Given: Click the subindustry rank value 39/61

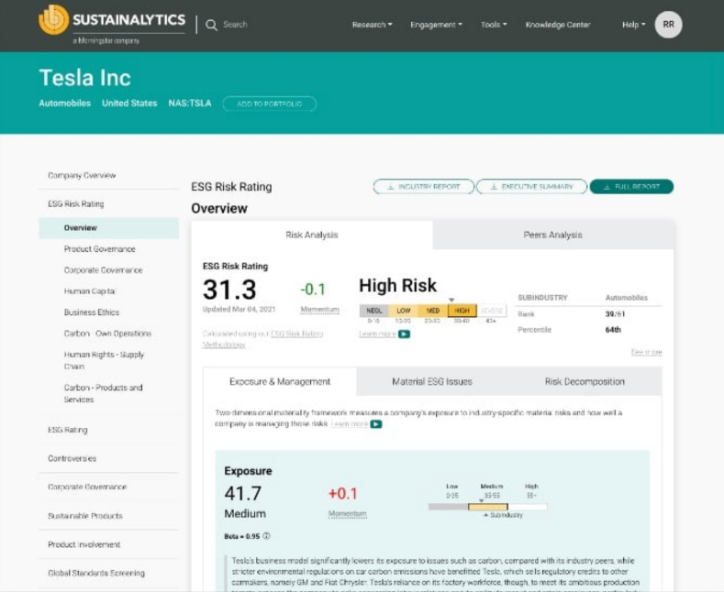Looking at the screenshot, I should click(615, 314).
